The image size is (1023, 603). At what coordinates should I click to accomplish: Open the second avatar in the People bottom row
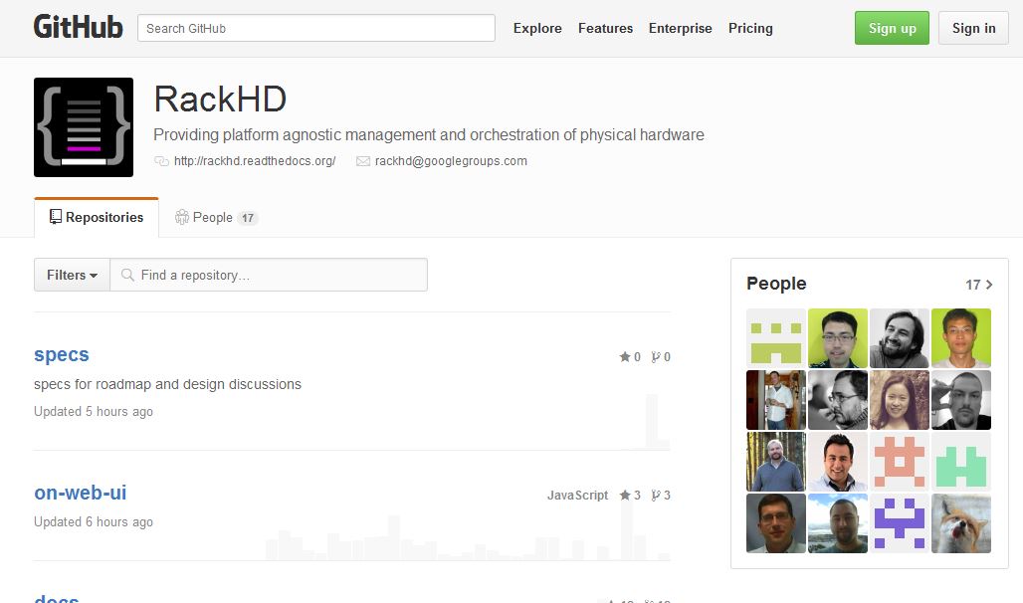click(x=838, y=523)
